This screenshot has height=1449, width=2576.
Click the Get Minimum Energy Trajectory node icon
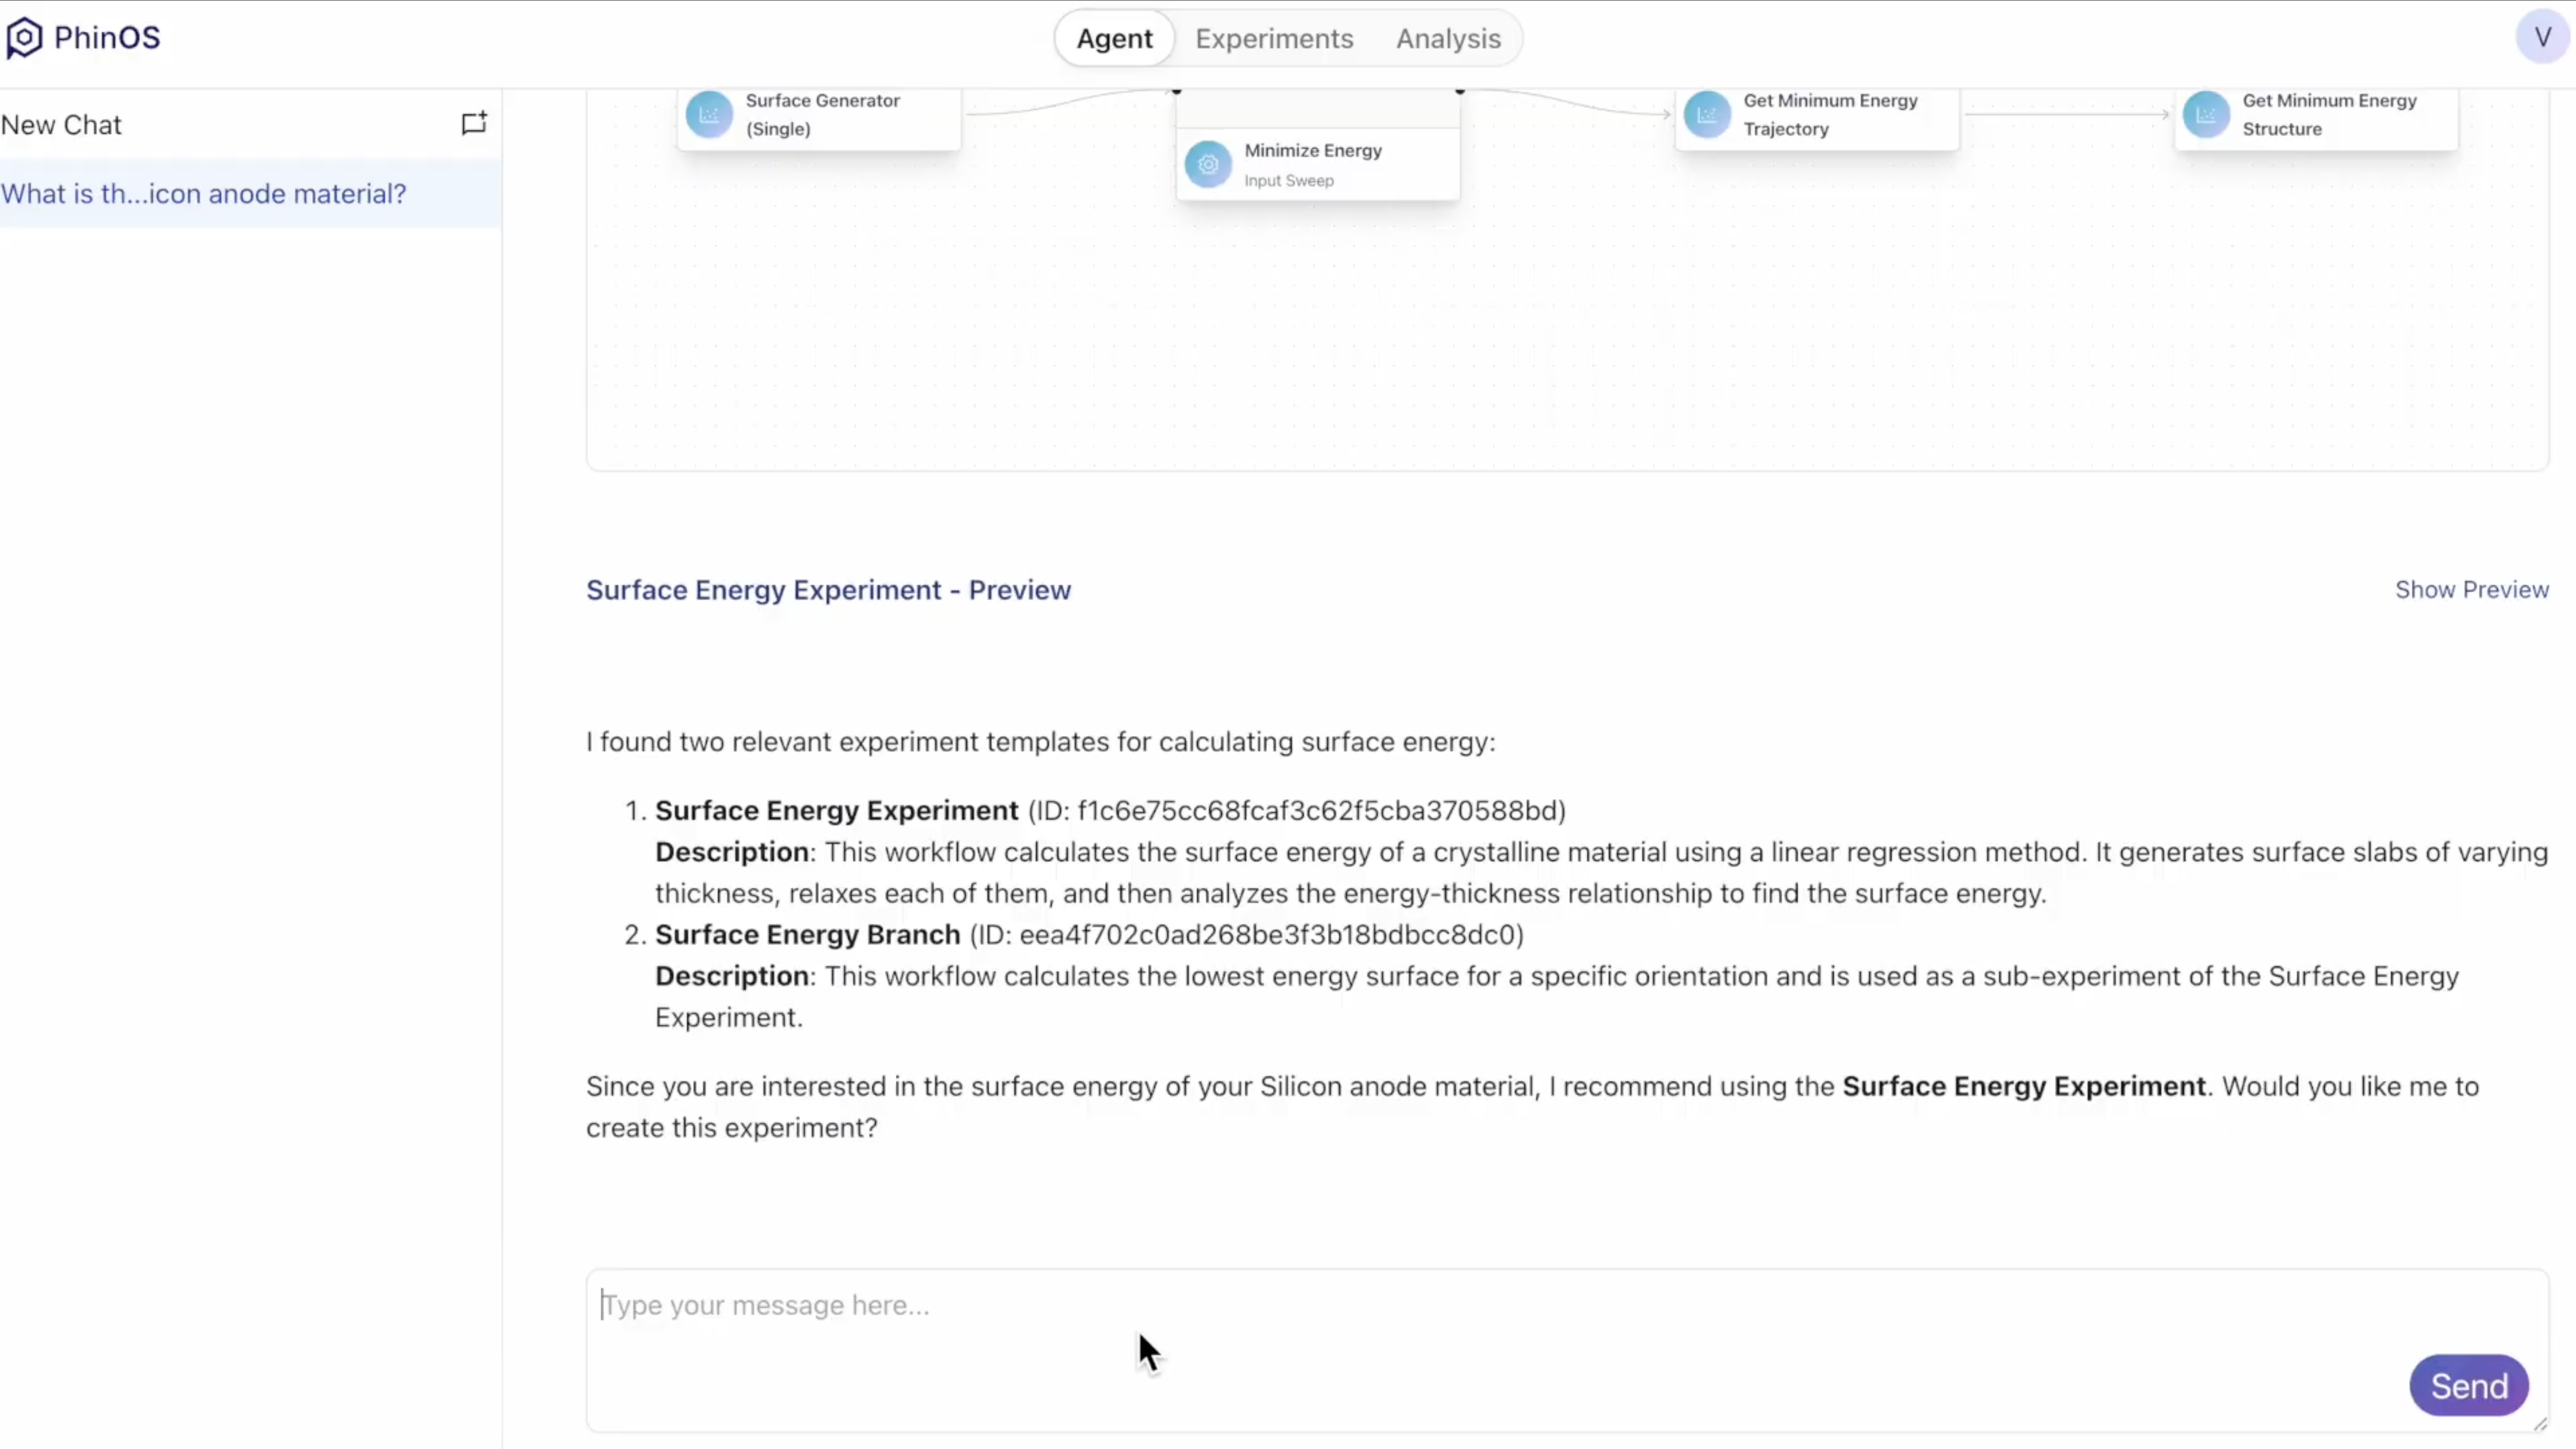1707,115
